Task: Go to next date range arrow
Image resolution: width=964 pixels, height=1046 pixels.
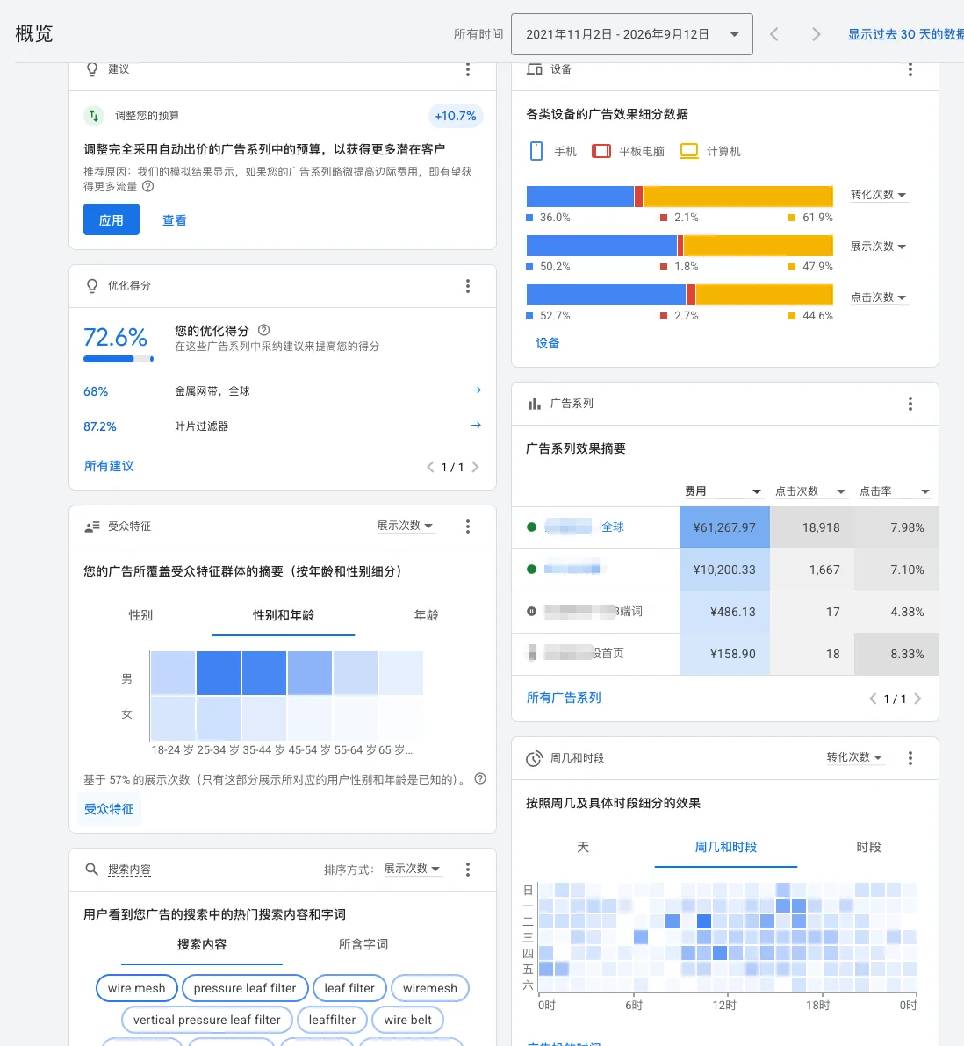Action: 816,34
